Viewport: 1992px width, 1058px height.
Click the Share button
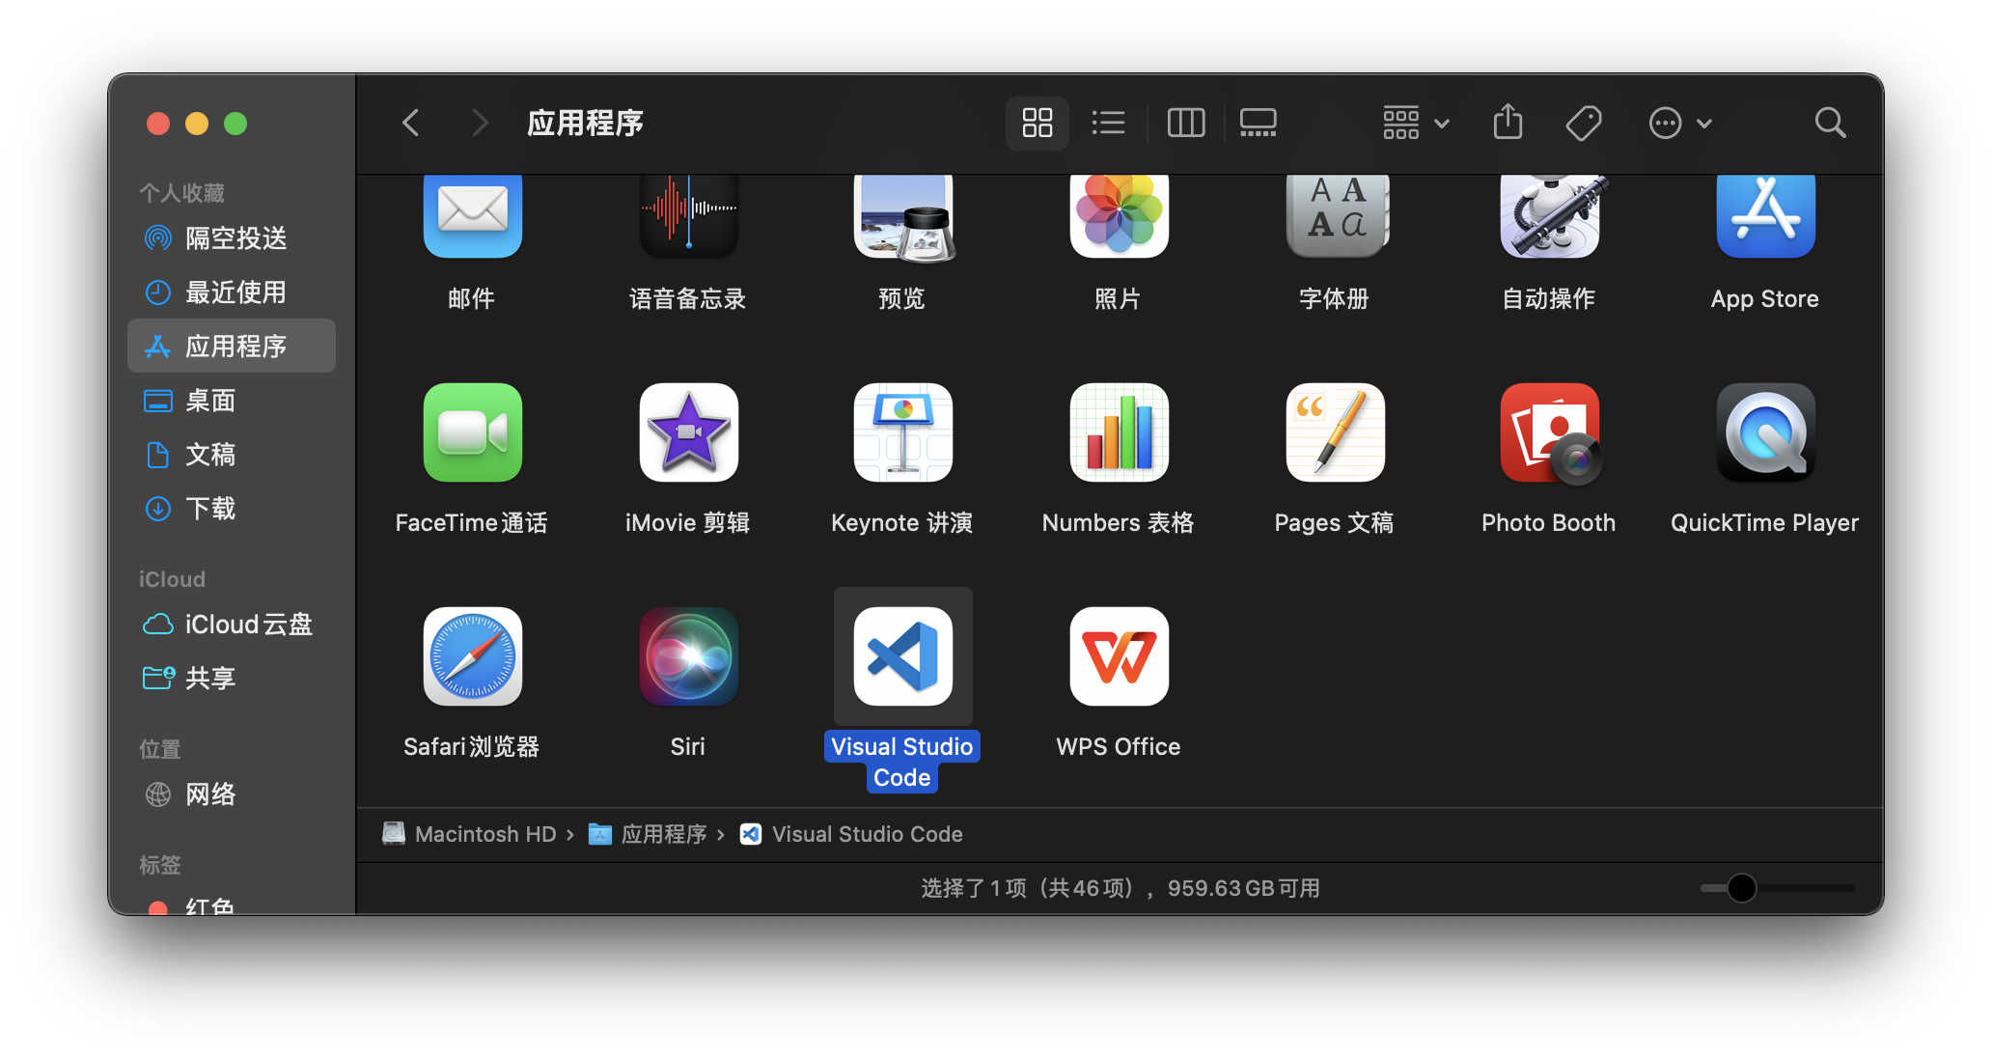click(x=1507, y=123)
